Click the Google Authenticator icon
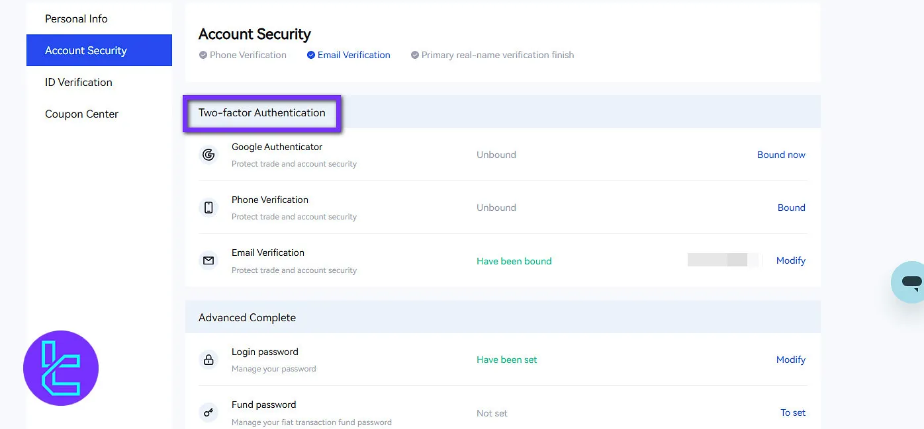924x429 pixels. coord(208,154)
